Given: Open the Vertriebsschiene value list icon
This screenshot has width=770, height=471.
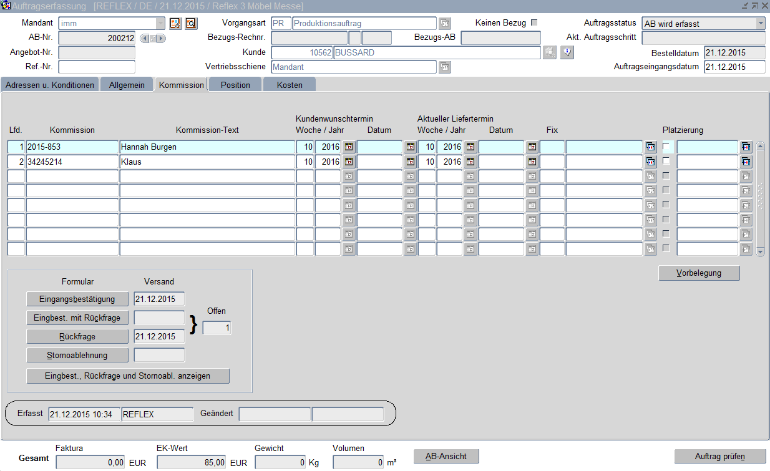Looking at the screenshot, I should [444, 67].
